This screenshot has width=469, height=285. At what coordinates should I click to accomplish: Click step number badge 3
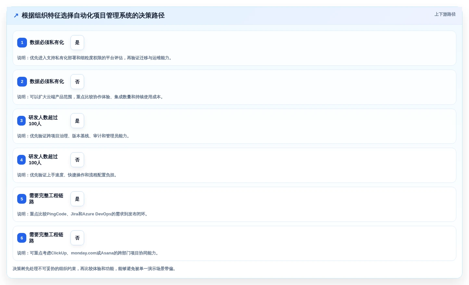pos(21,121)
